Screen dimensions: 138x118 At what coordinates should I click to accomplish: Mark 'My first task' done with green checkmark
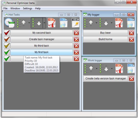(7, 52)
